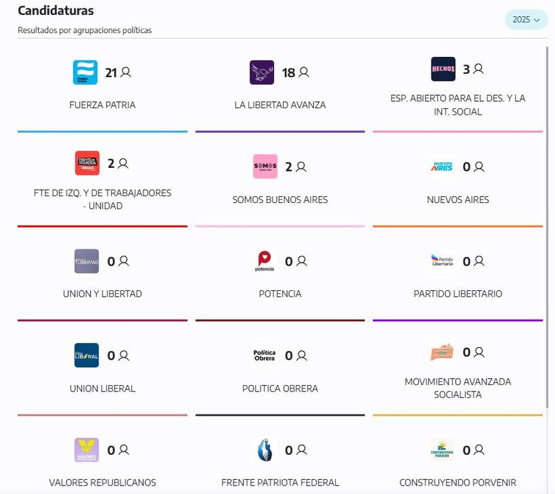Viewport: 555px width, 494px height.
Task: Select the POLITICA OBRERA label
Action: [280, 389]
